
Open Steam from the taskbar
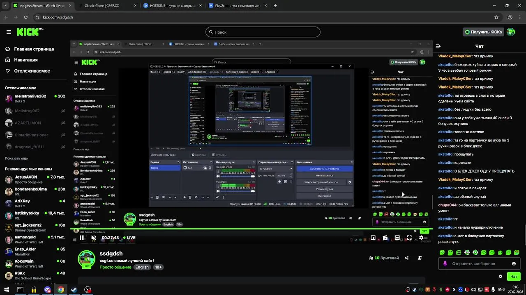74,290
